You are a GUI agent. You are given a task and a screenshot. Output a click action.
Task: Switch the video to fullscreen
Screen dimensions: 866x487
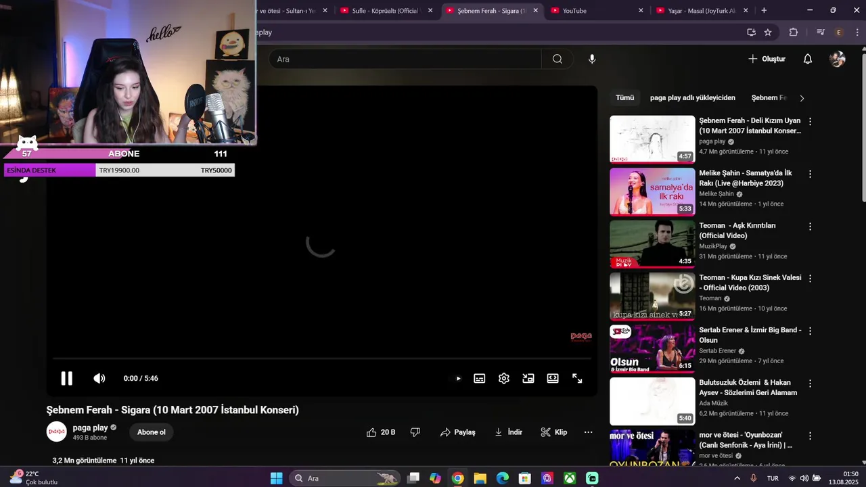577,378
